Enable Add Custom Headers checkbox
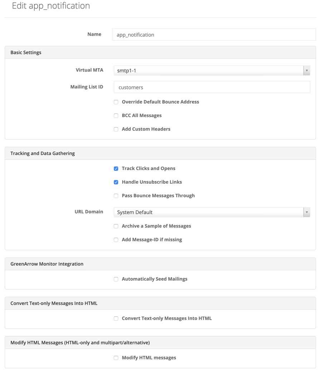320x373 pixels. coord(116,129)
